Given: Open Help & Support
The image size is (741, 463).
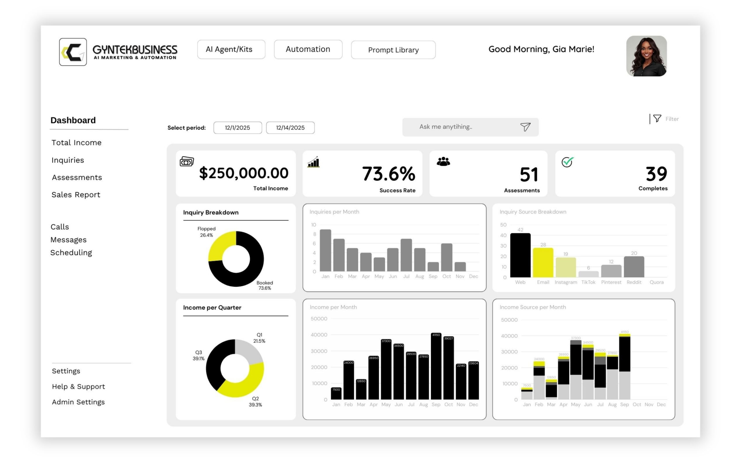Looking at the screenshot, I should (78, 386).
